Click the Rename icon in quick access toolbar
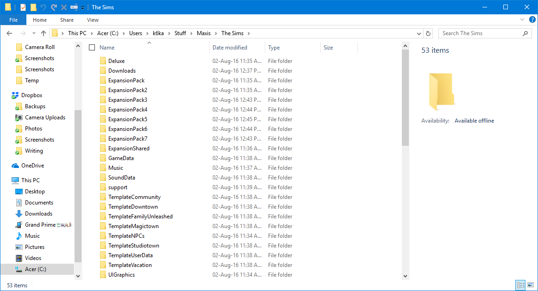The width and height of the screenshot is (538, 291). [x=74, y=7]
